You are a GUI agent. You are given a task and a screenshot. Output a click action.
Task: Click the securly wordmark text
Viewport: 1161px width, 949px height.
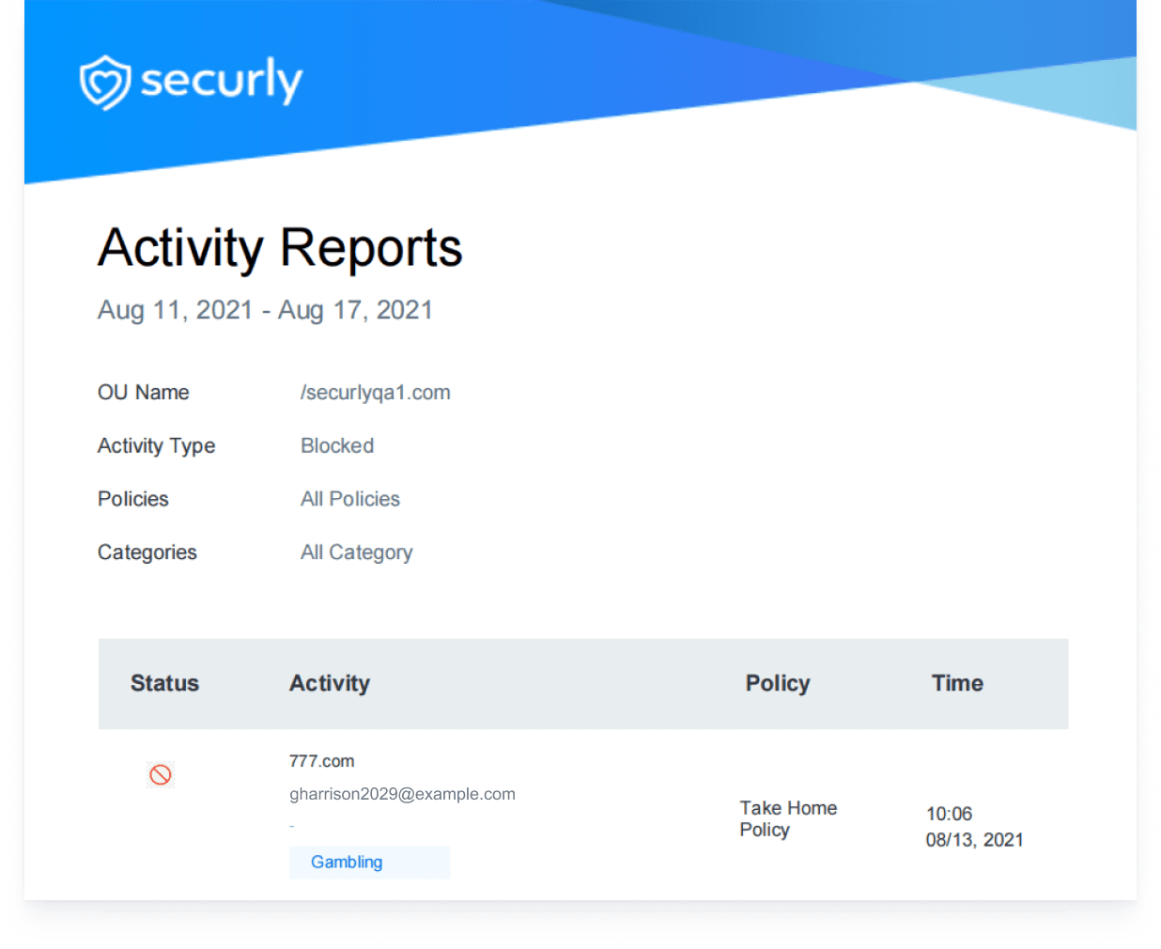[x=222, y=80]
